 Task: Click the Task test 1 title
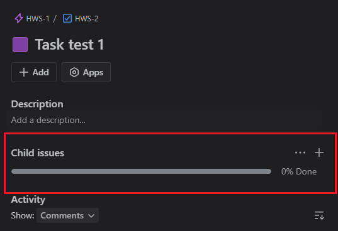(69, 45)
